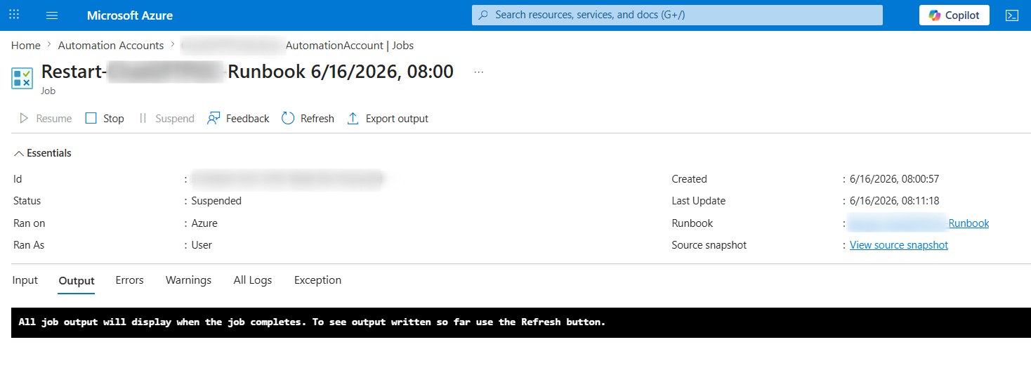
Task: Open Copilot assistant
Action: (x=954, y=15)
